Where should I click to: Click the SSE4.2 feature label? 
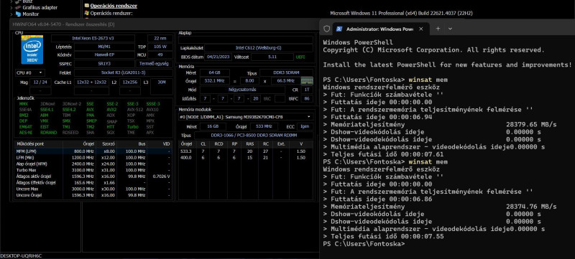point(68,109)
